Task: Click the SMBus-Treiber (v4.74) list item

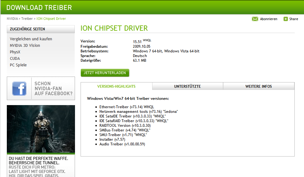Action: coord(125,130)
